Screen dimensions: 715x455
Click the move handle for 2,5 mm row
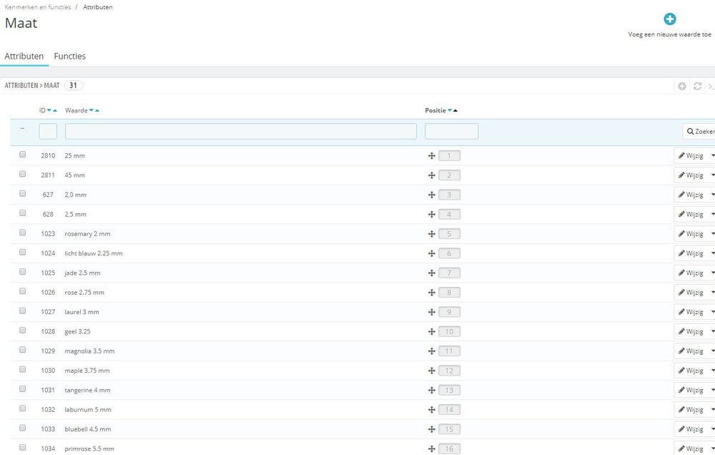tap(431, 215)
